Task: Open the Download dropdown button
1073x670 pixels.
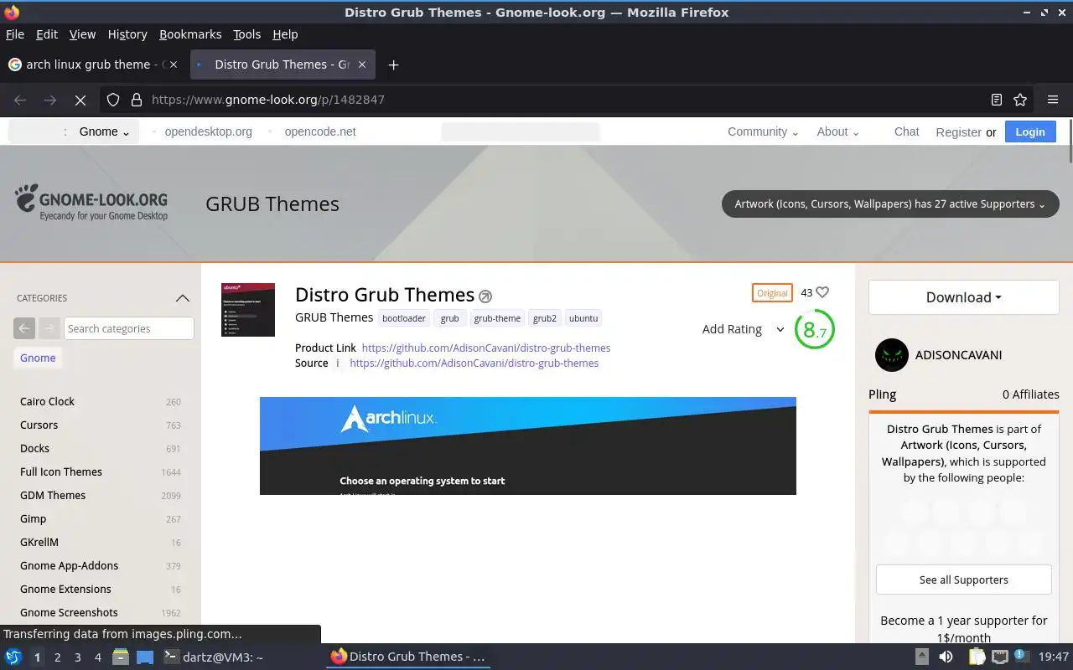Action: click(964, 297)
